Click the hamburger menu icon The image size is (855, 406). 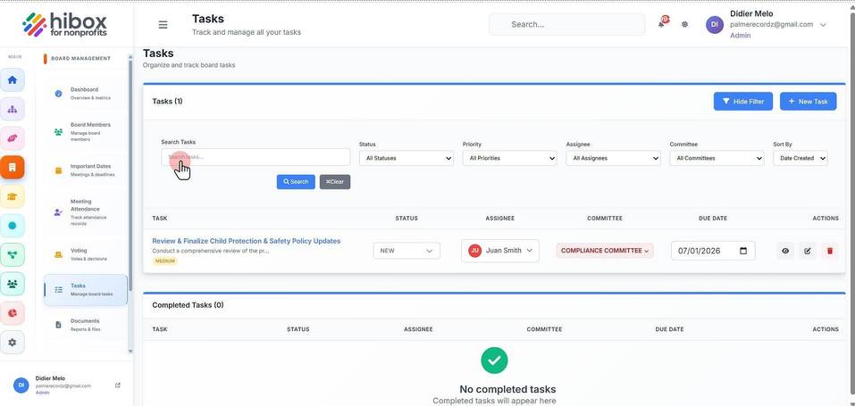tap(163, 24)
